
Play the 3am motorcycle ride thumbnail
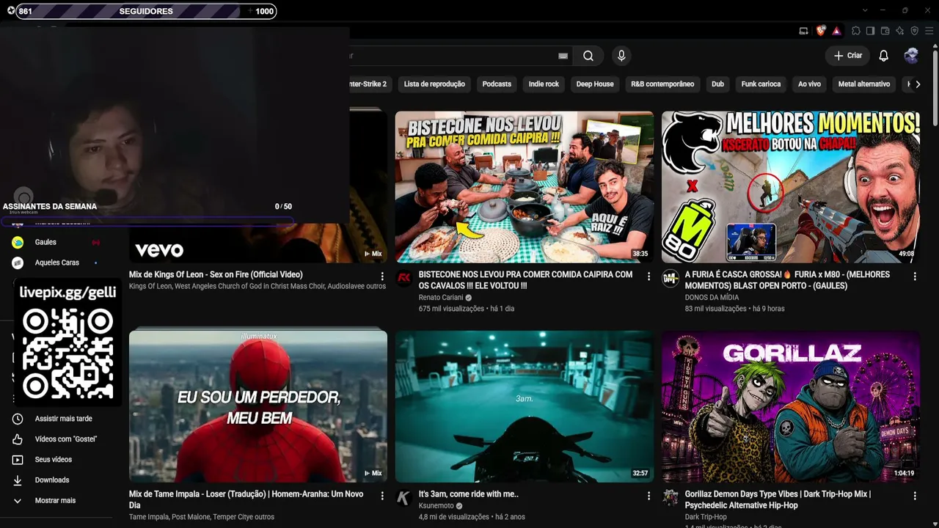[525, 406]
